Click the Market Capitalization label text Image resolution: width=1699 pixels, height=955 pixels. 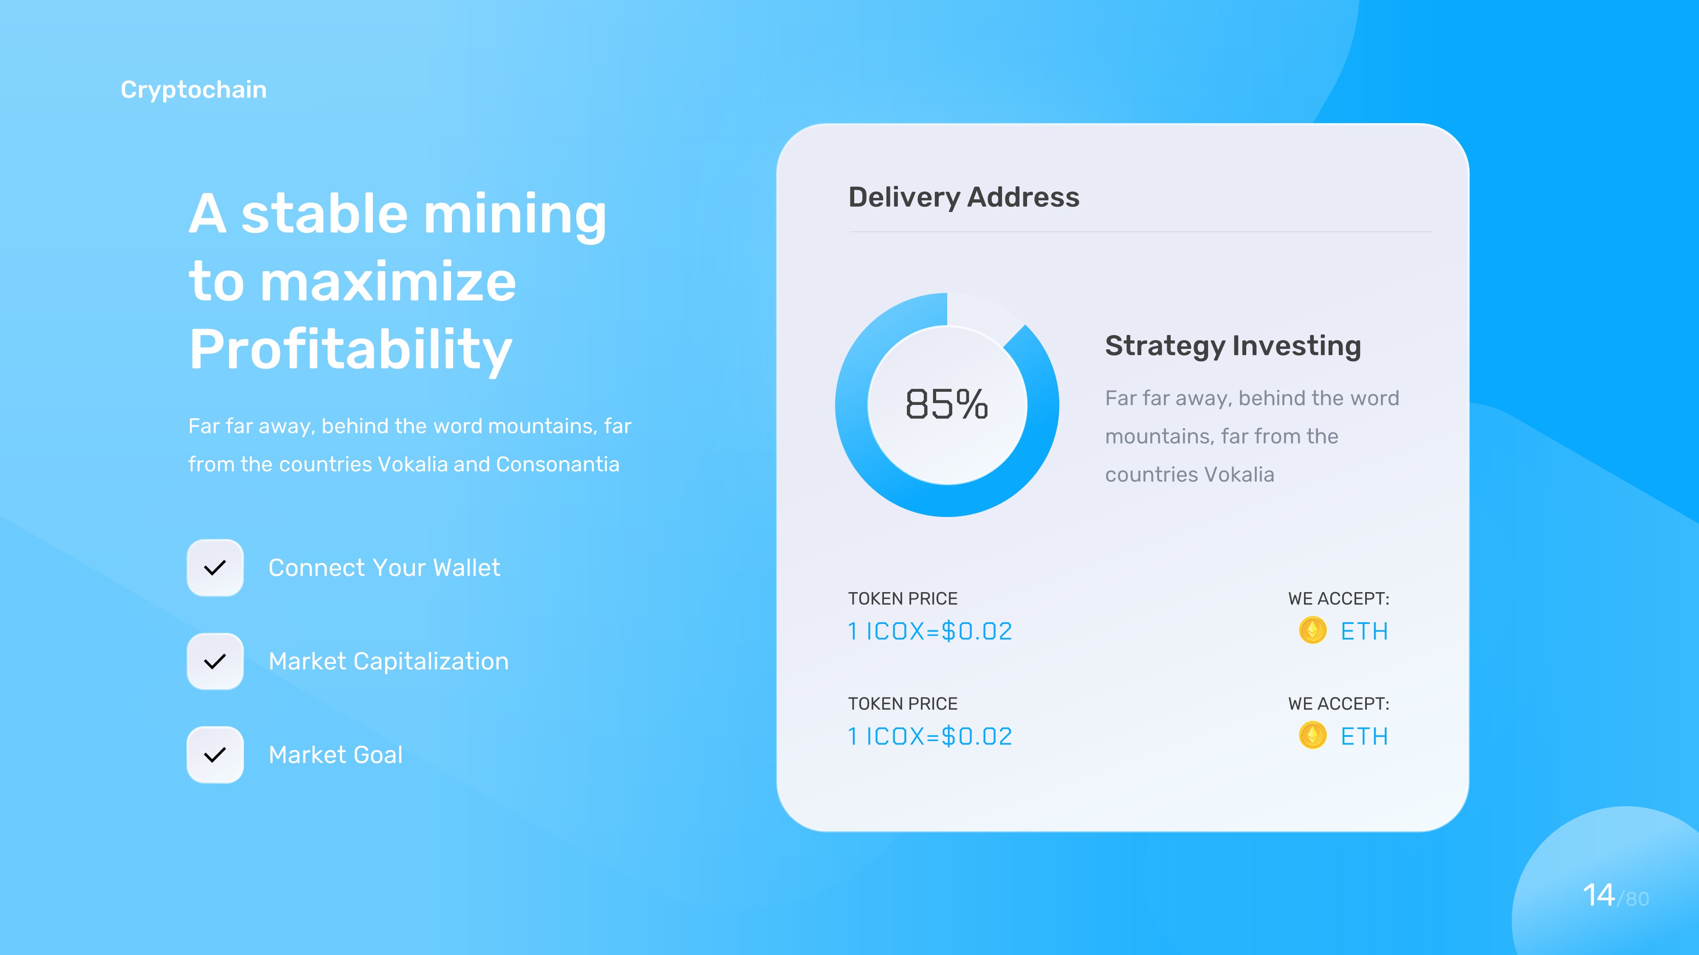pos(389,661)
